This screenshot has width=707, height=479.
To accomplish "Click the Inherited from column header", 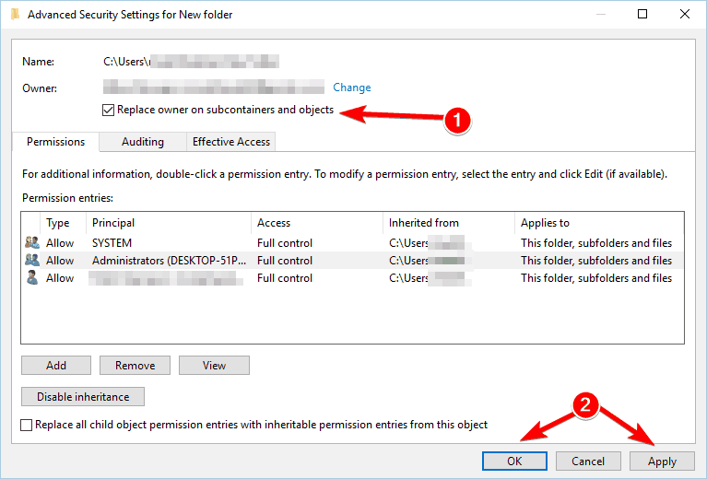I will (447, 223).
